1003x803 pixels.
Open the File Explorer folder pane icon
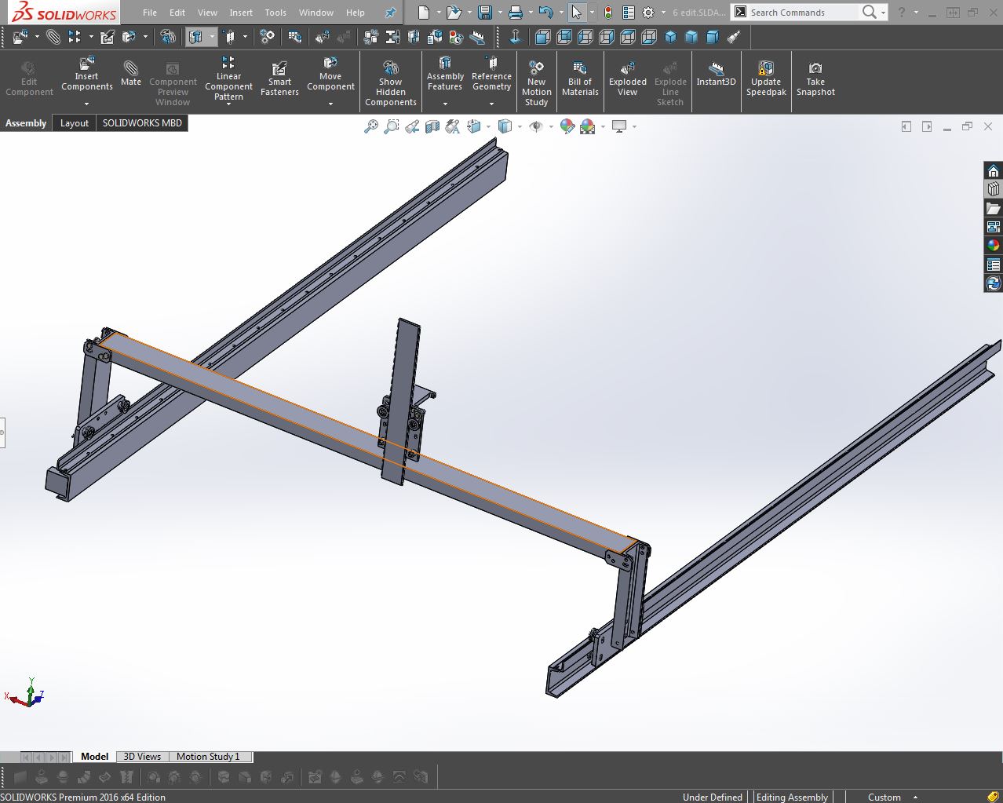(993, 208)
